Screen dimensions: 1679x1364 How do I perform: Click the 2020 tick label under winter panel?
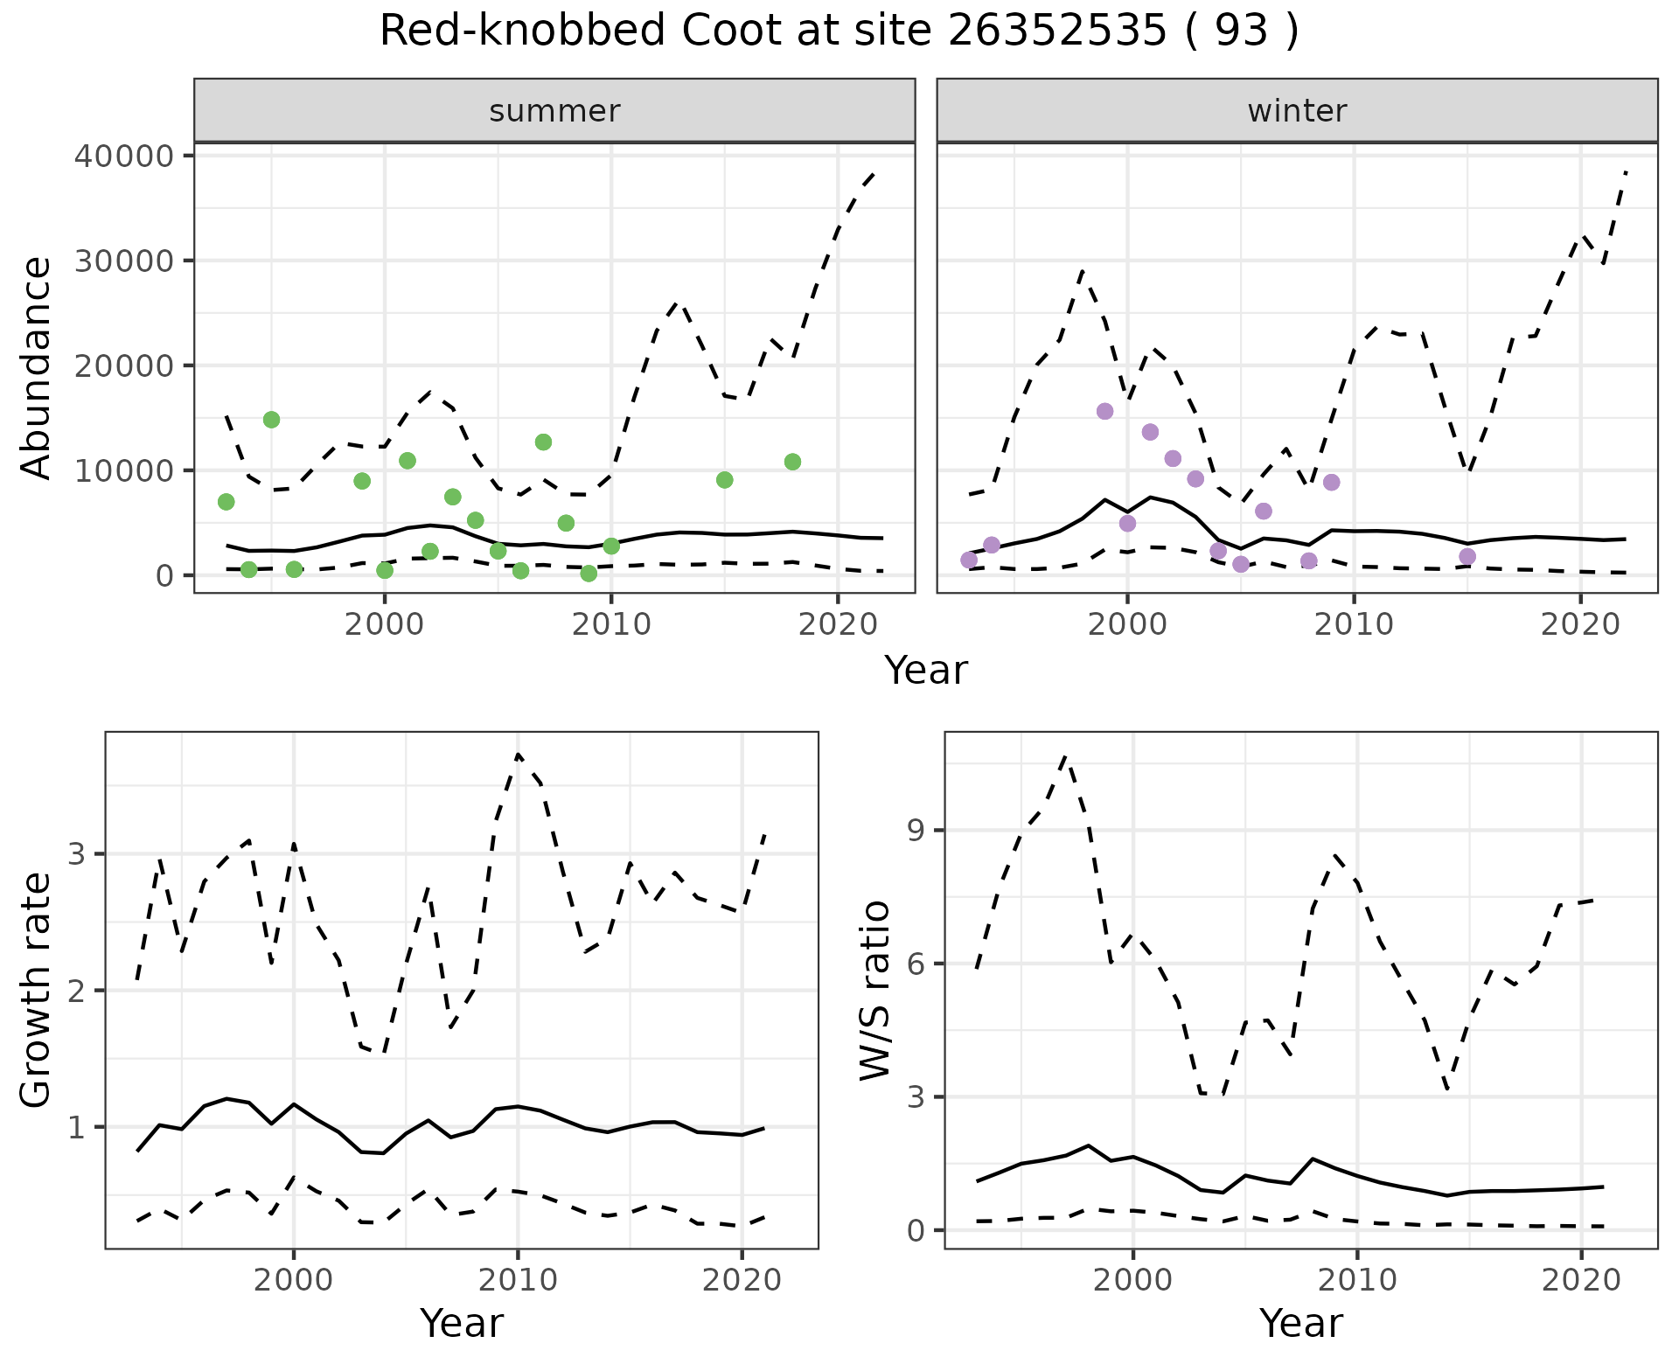coord(1580,624)
